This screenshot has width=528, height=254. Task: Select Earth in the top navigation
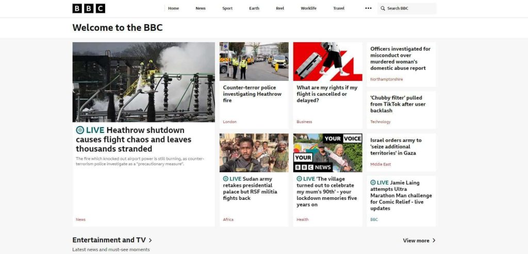[x=254, y=8]
